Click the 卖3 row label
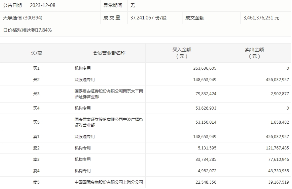The height and width of the screenshot is (189, 292). click(36, 160)
